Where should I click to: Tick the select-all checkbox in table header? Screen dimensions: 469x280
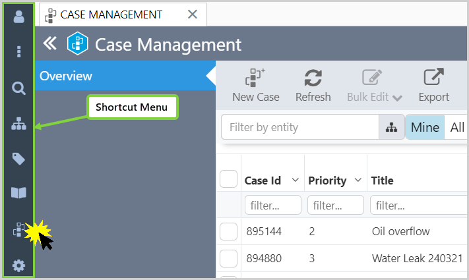(228, 180)
